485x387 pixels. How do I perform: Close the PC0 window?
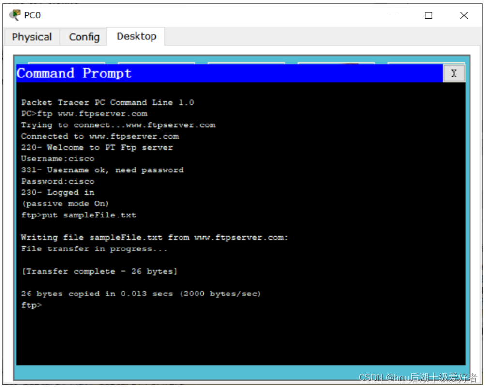click(x=464, y=15)
